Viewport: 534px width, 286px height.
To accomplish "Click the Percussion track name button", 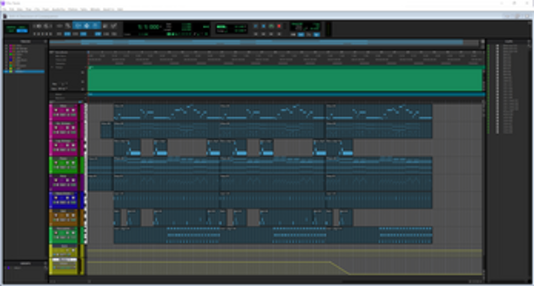I will coord(63,229).
